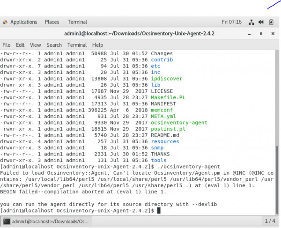Click the 'lib' directory name
The width and height of the screenshot is (281, 228).
(155, 85)
